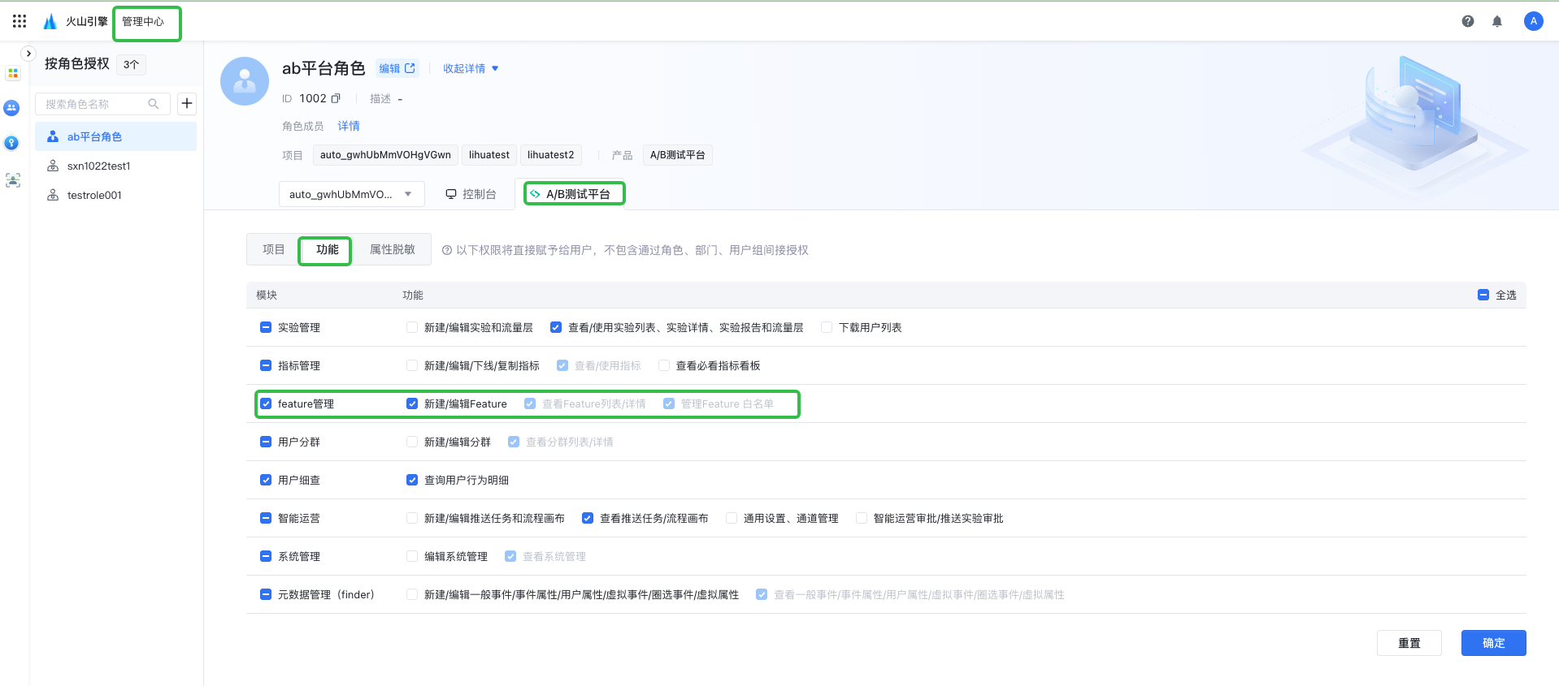
Task: Open the apps grid launcher icon
Action: 20,21
